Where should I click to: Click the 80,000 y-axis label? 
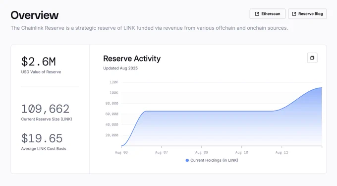tap(112, 104)
